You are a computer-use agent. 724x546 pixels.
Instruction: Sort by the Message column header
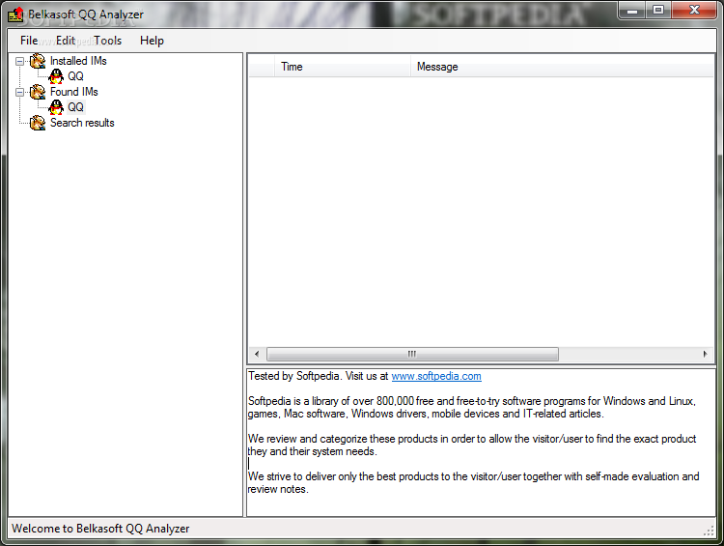562,67
